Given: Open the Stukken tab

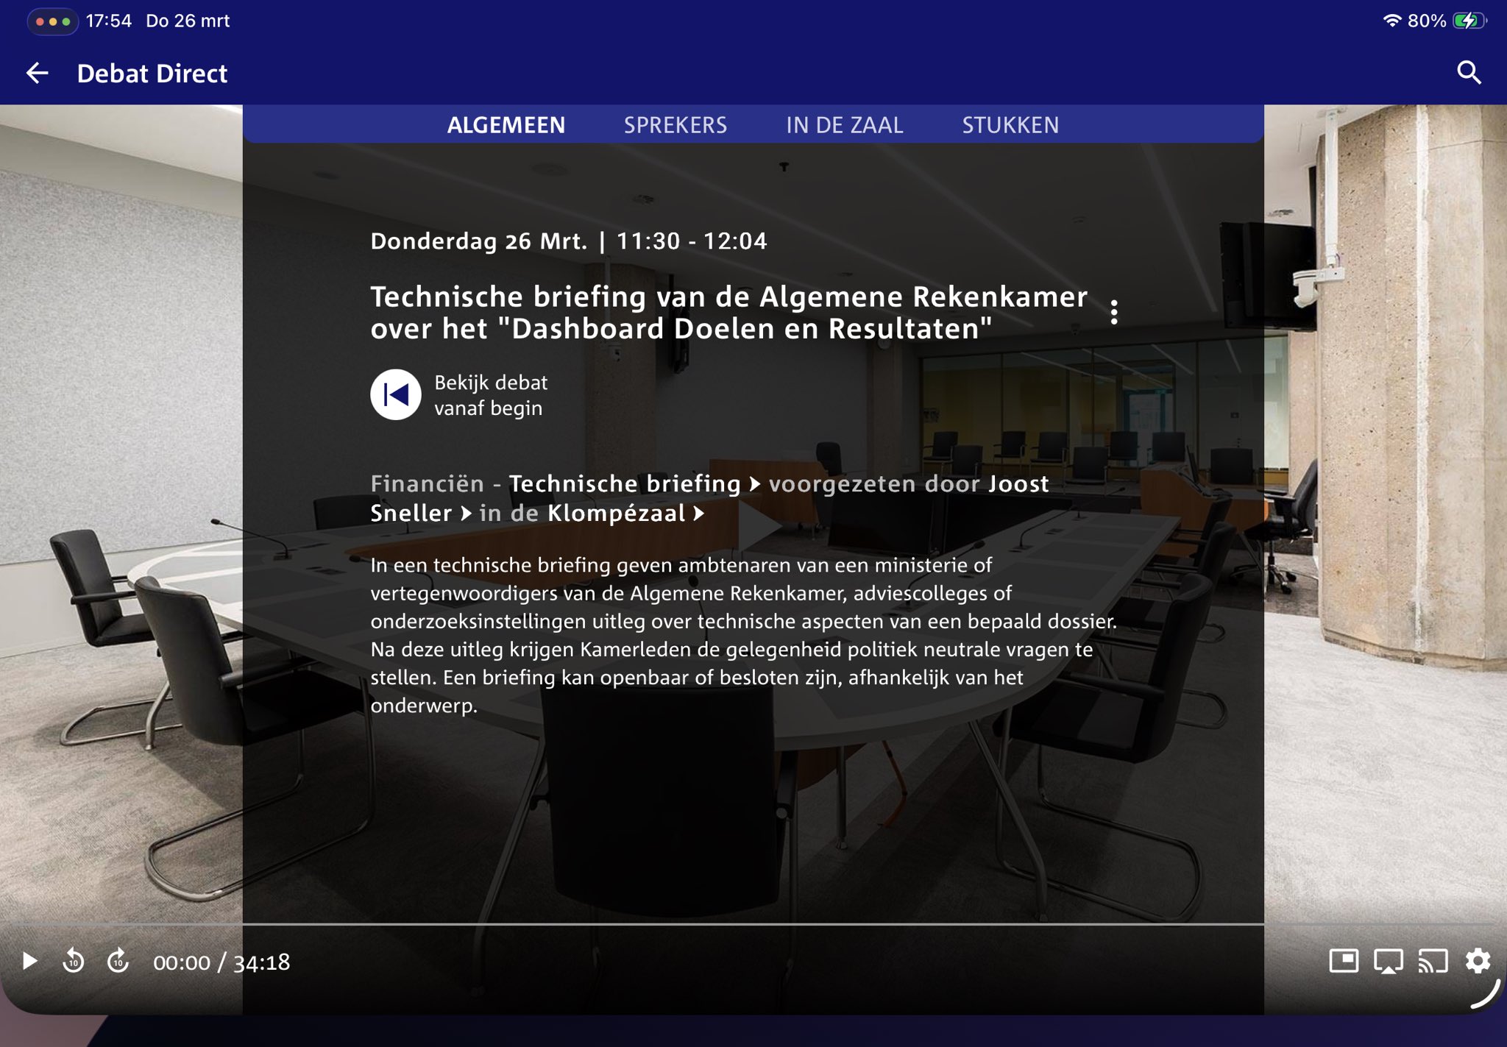Looking at the screenshot, I should [x=1010, y=125].
